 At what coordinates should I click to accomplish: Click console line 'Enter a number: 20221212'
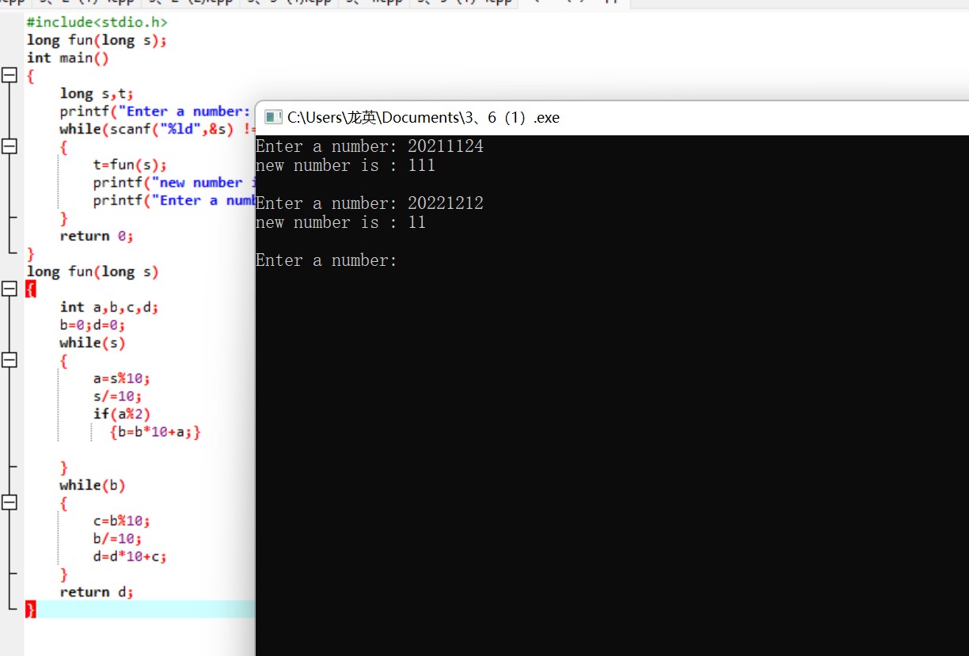tap(370, 203)
